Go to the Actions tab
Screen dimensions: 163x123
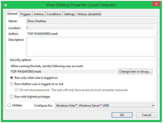pos(39,14)
